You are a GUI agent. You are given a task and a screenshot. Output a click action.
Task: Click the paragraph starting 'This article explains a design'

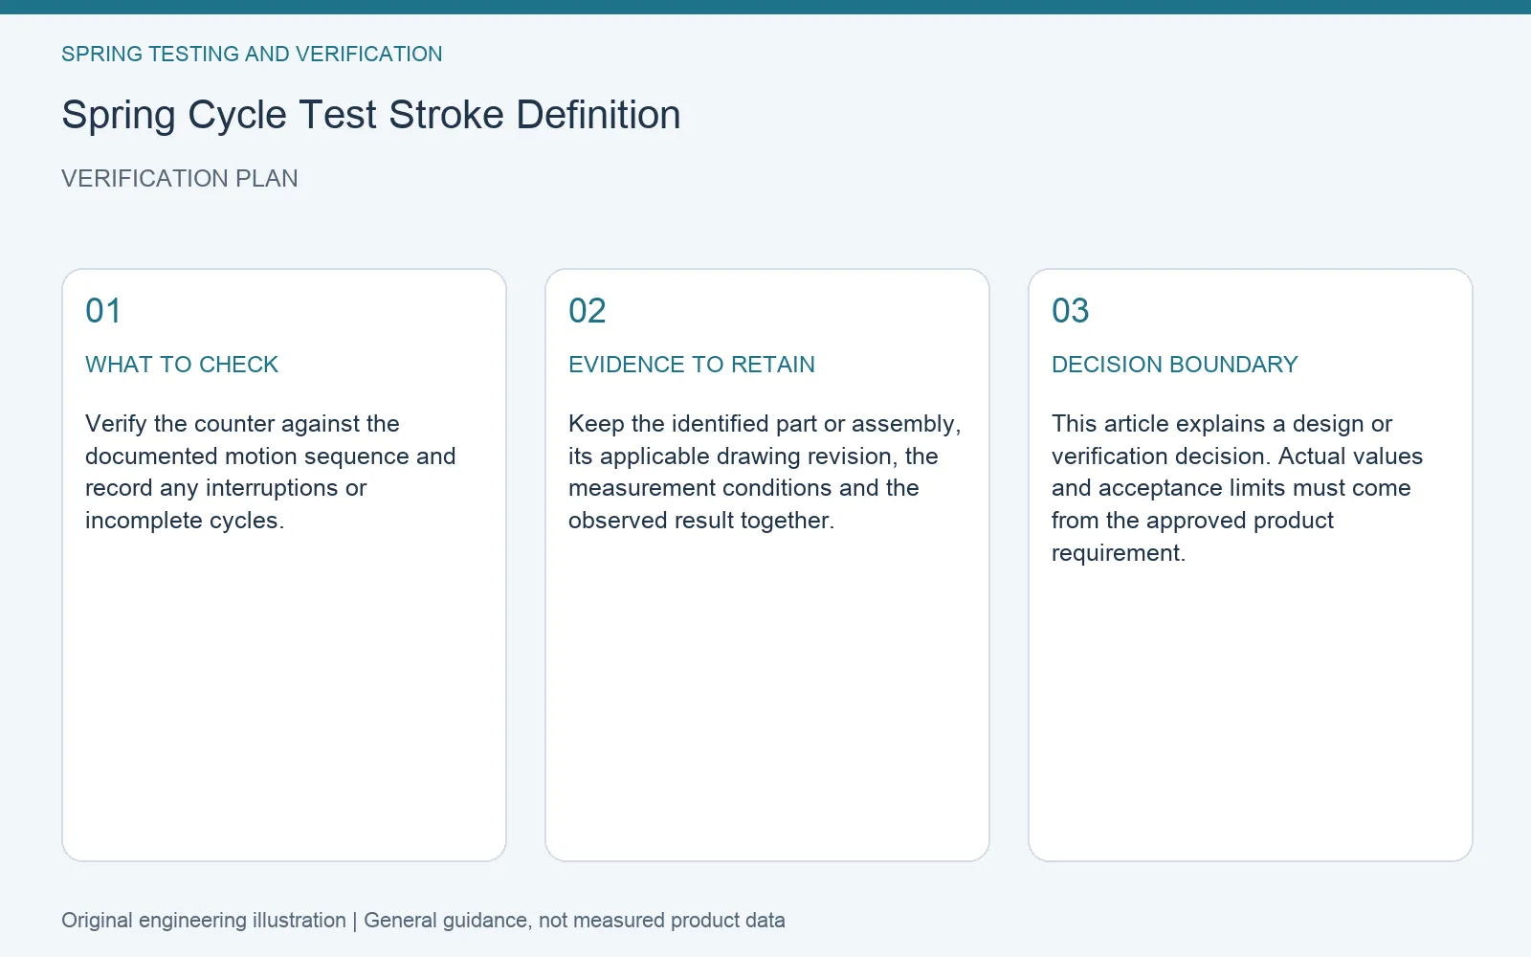click(1237, 488)
